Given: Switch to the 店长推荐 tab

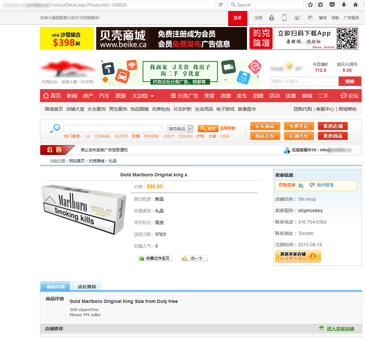Looking at the screenshot, I should click(86, 286).
